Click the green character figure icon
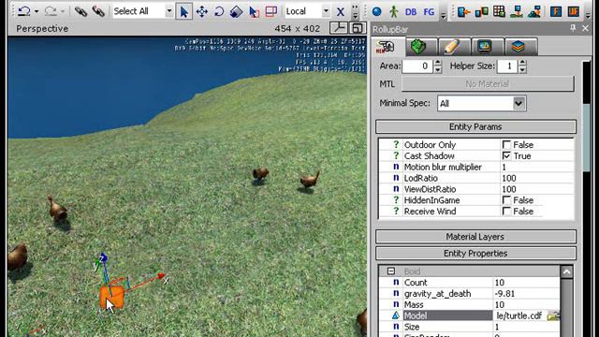Image resolution: width=599 pixels, height=337 pixels. [x=393, y=11]
